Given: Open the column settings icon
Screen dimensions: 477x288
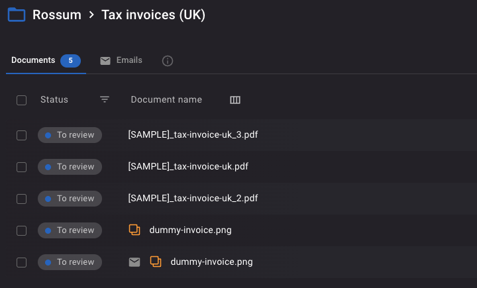Looking at the screenshot, I should click(235, 100).
